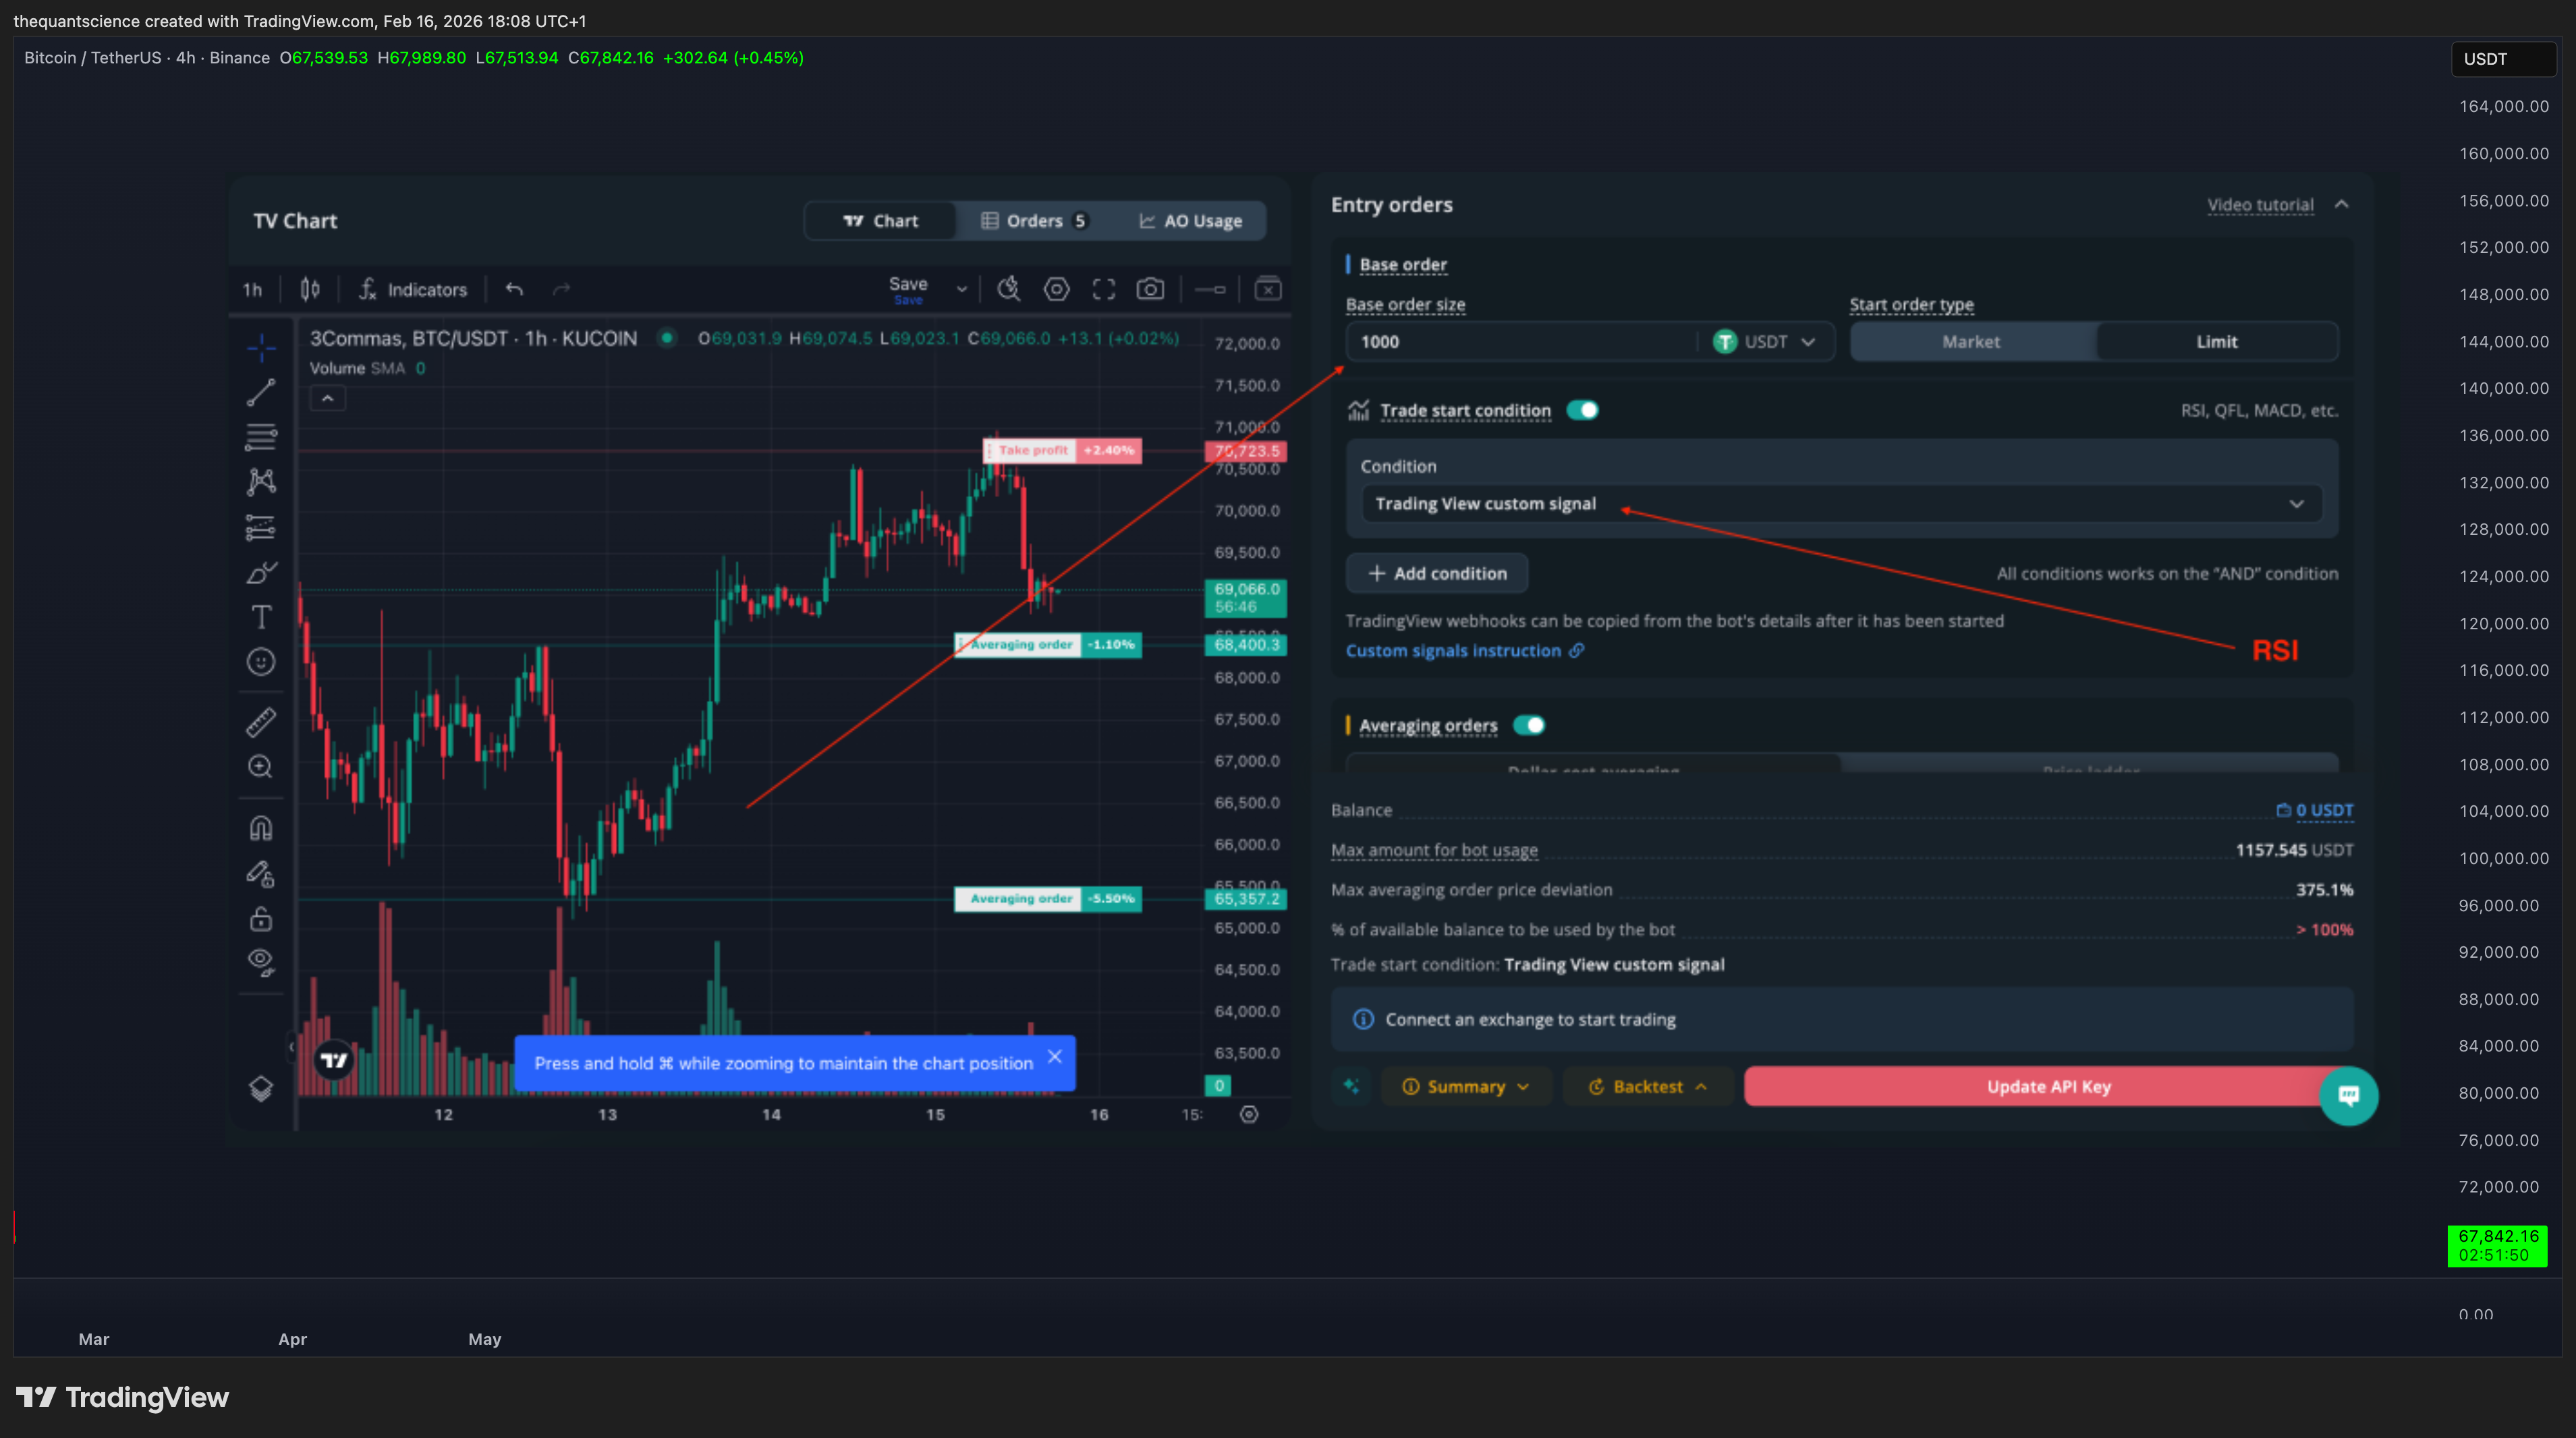Select Limit start order type
This screenshot has height=1438, width=2576.
2216,342
